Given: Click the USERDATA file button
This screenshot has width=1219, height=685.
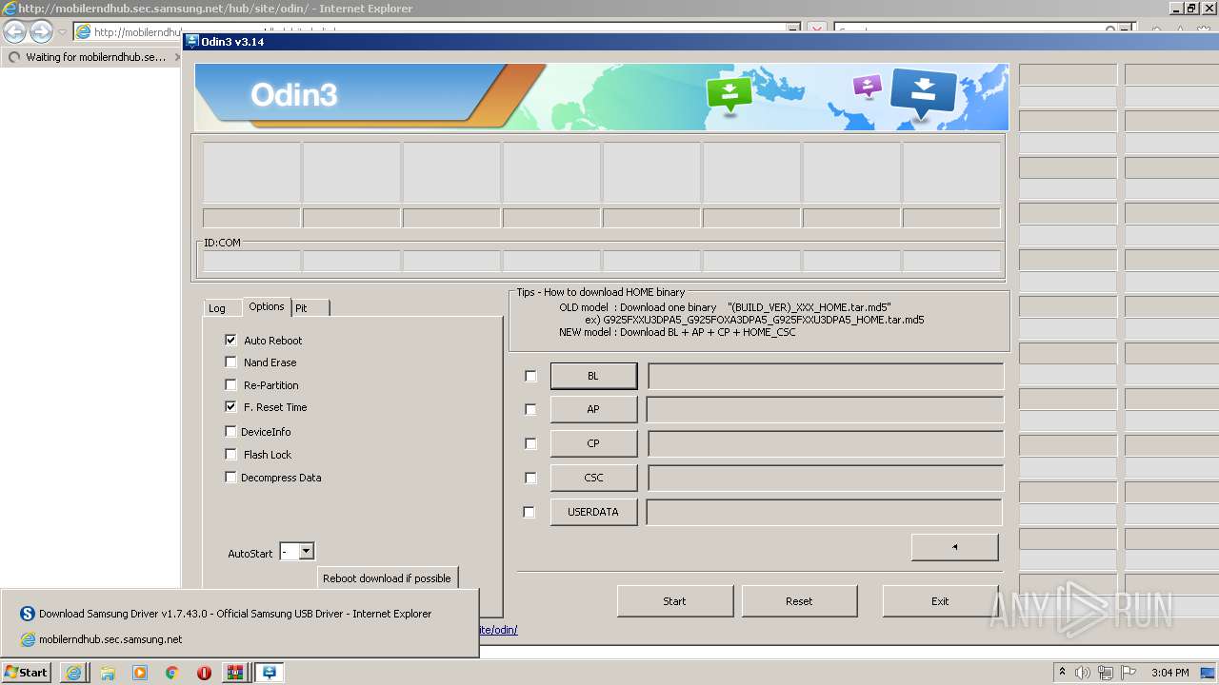Looking at the screenshot, I should coord(593,512).
